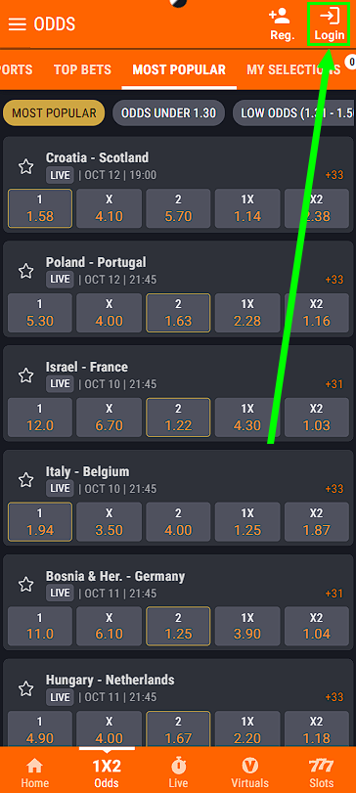This screenshot has height=793, width=356.
Task: Show +31 more markets for Bosnia - Germany
Action: pos(334,594)
